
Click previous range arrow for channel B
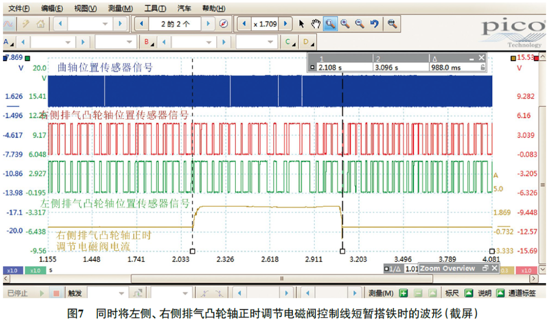point(164,42)
